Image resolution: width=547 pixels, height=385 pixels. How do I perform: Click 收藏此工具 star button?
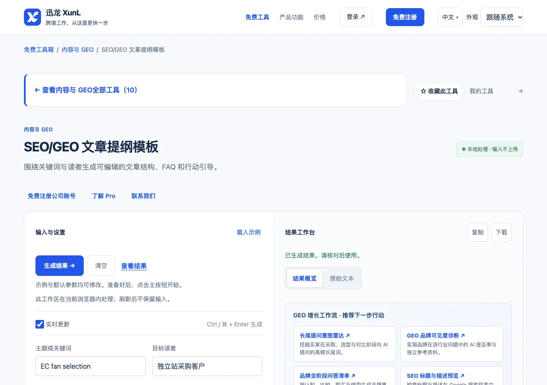pos(439,92)
